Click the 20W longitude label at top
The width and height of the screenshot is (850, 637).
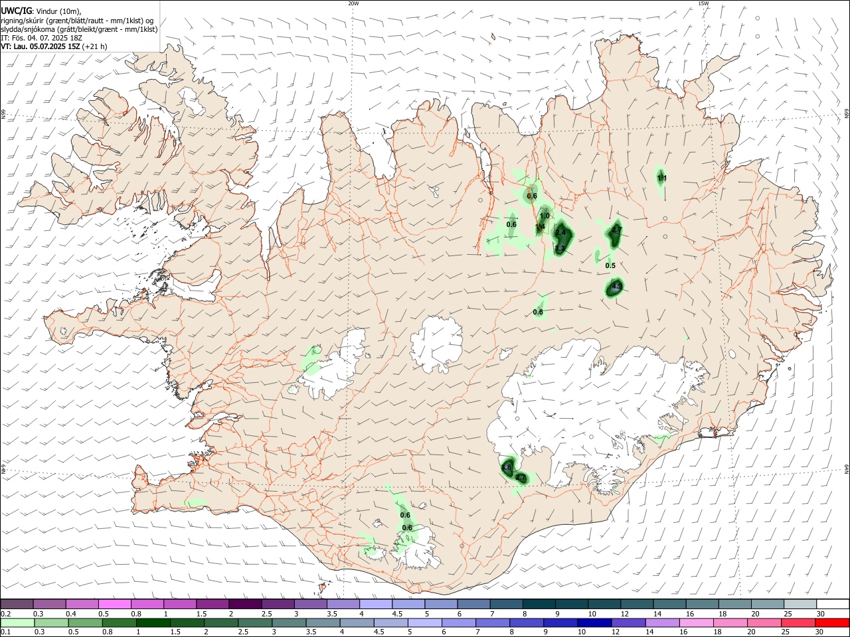coord(353,3)
